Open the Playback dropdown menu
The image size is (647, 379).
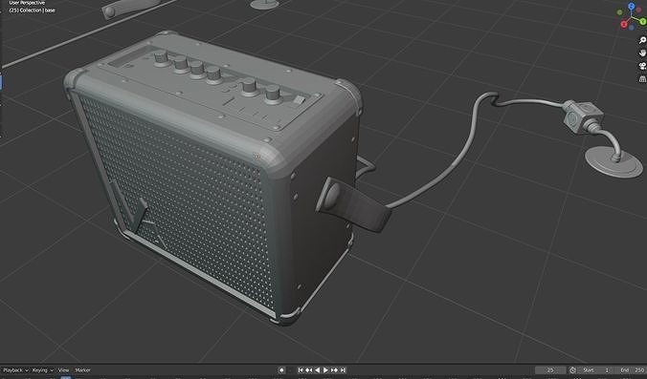[x=15, y=370]
